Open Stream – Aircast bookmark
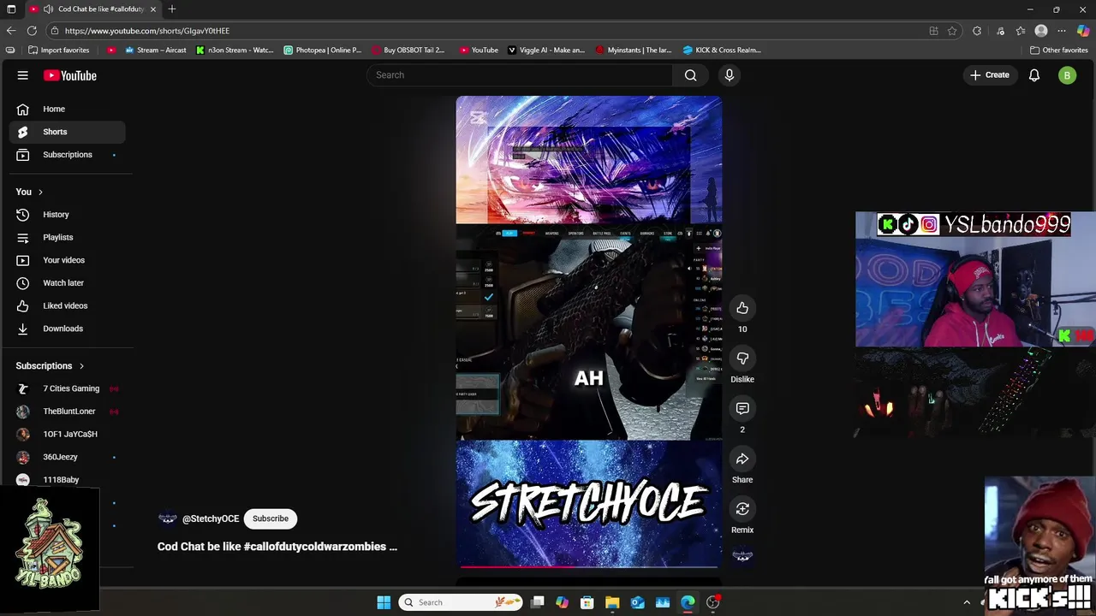 point(155,50)
